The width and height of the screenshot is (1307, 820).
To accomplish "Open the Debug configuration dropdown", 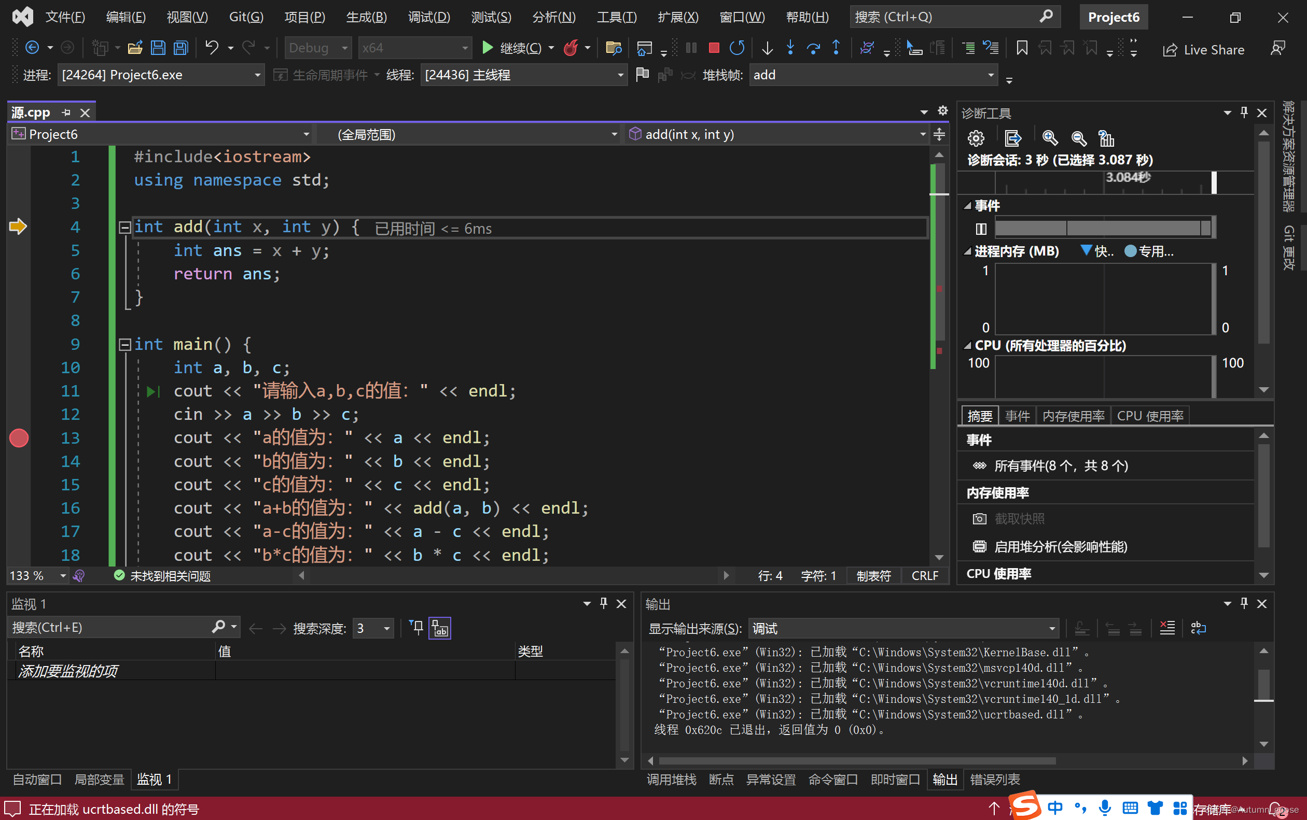I will (x=318, y=48).
